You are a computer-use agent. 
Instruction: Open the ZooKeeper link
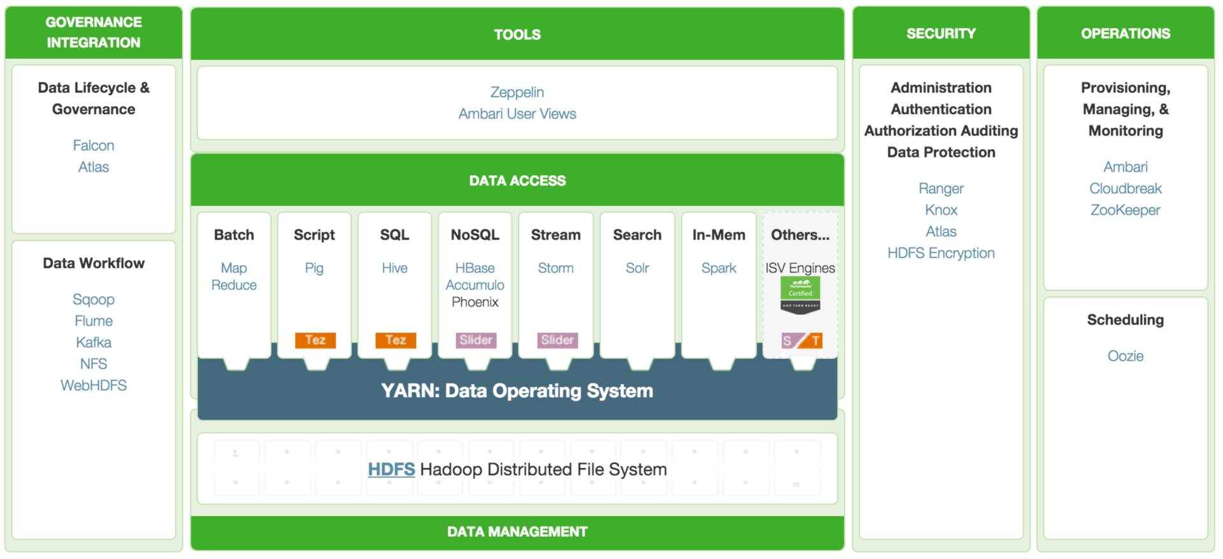point(1126,210)
